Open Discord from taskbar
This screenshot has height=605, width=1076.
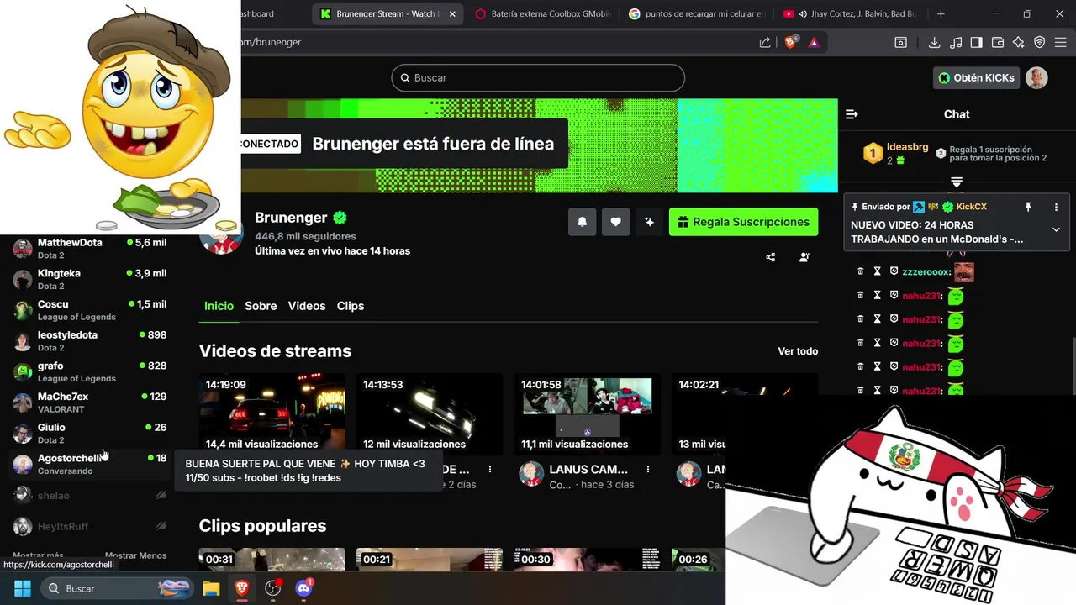tap(304, 588)
